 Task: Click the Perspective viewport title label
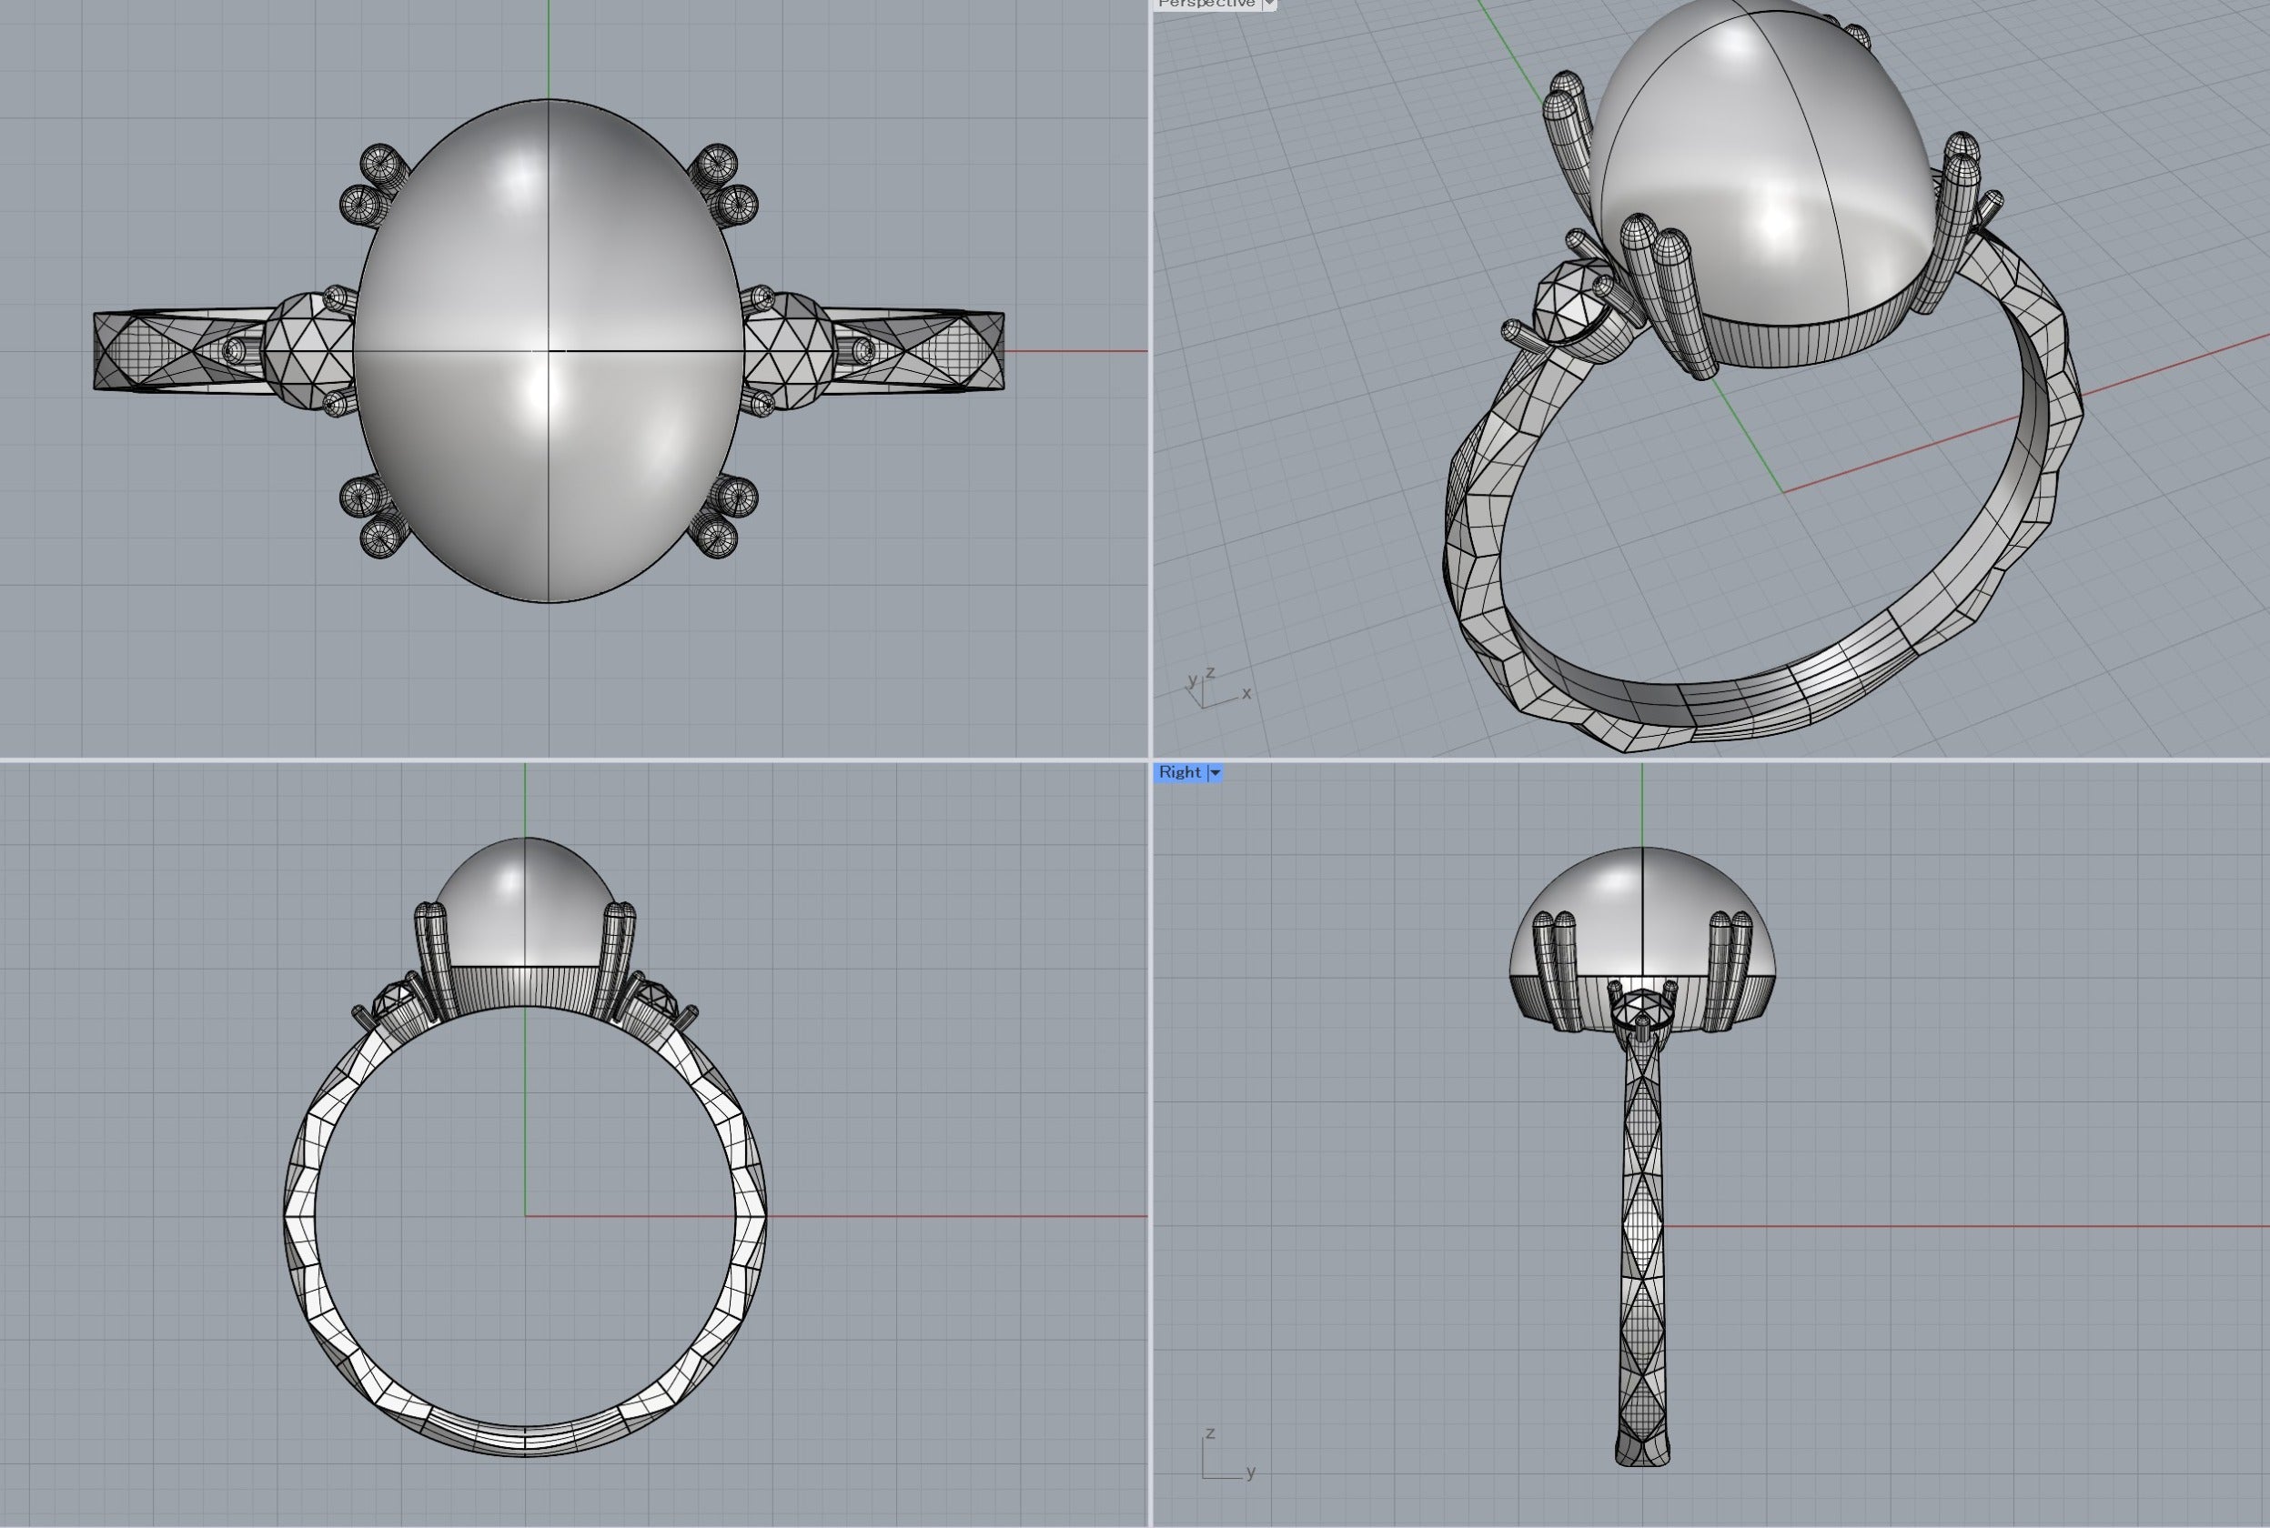1206,4
